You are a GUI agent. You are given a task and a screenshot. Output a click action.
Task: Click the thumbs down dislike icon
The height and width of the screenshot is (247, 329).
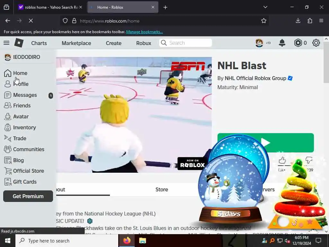coord(309,160)
